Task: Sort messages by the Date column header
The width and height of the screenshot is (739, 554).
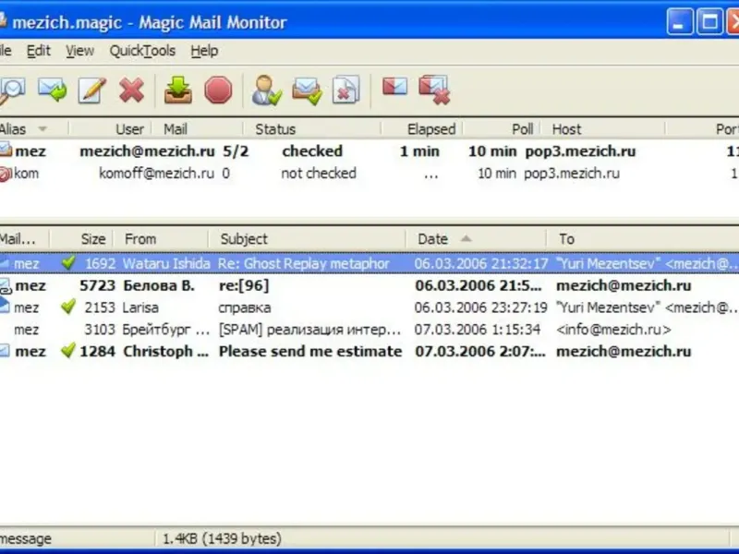Action: (x=476, y=239)
